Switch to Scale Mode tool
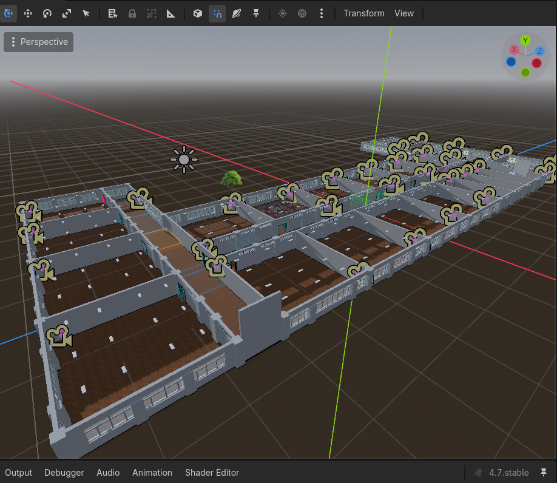 pos(66,13)
